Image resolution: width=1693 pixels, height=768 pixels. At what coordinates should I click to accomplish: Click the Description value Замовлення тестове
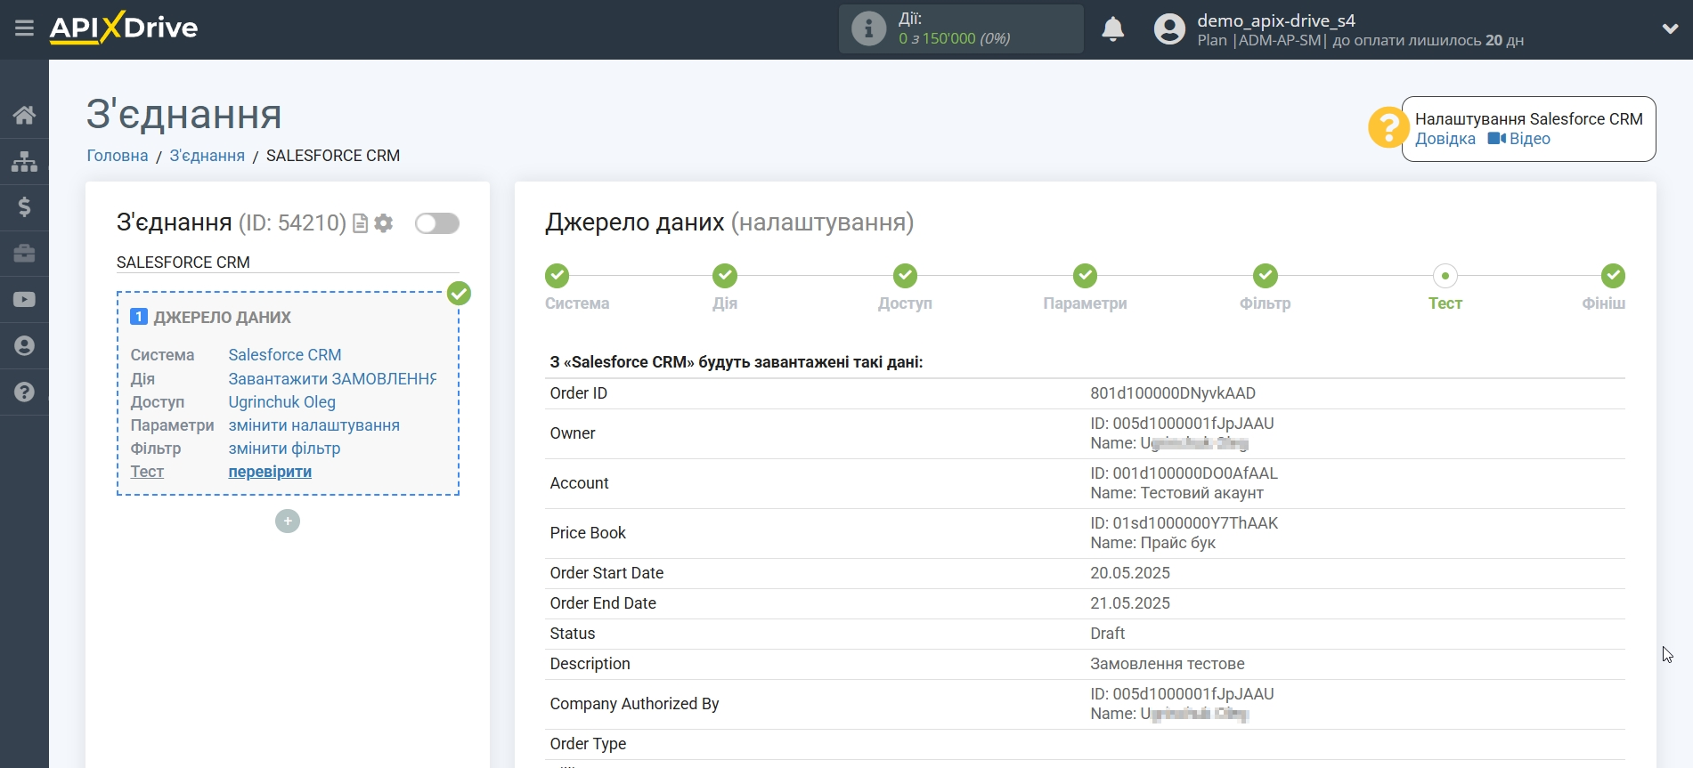coord(1167,664)
